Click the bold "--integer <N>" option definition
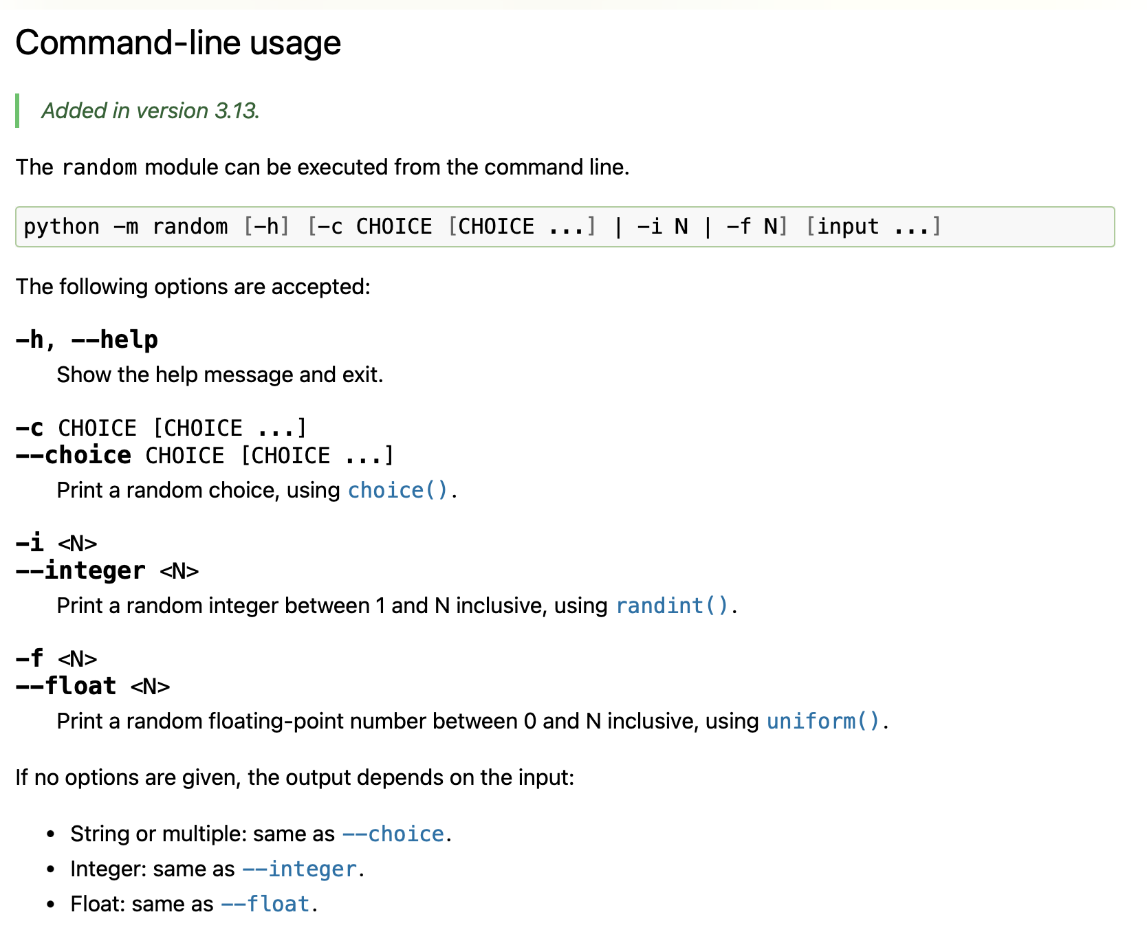1147x932 pixels. pos(107,571)
